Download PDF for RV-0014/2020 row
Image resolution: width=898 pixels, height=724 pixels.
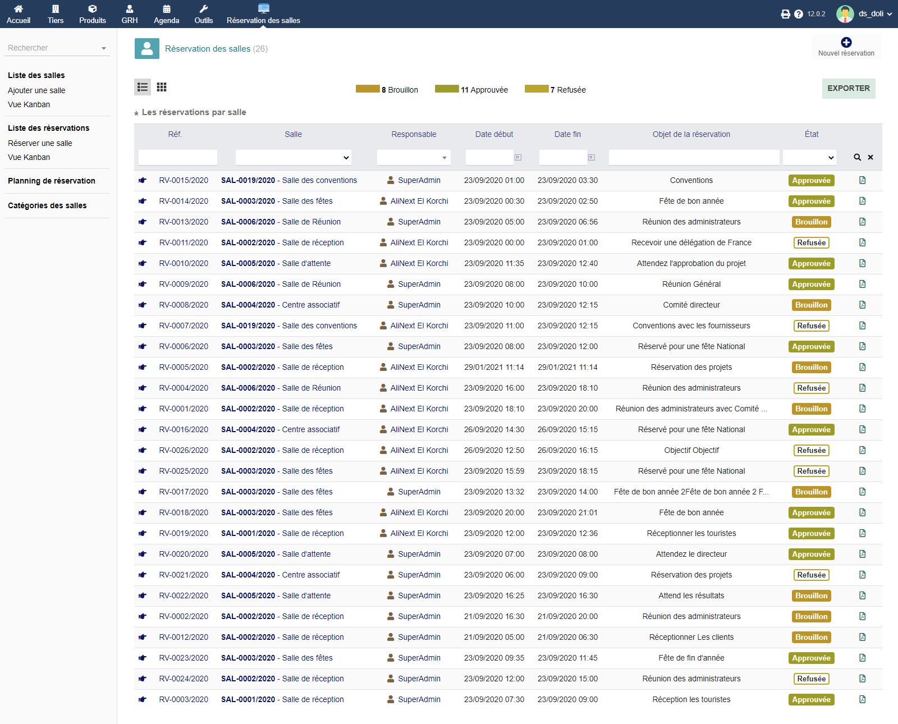(x=862, y=201)
